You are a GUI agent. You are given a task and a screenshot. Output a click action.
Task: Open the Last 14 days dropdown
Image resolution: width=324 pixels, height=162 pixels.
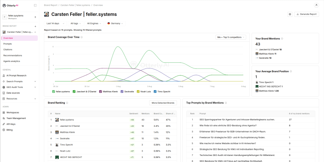(55, 23)
